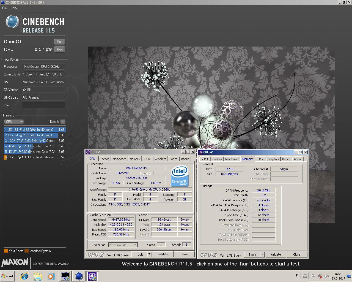Open volume speaker tray icon
352x282 pixels.
[x=326, y=276]
